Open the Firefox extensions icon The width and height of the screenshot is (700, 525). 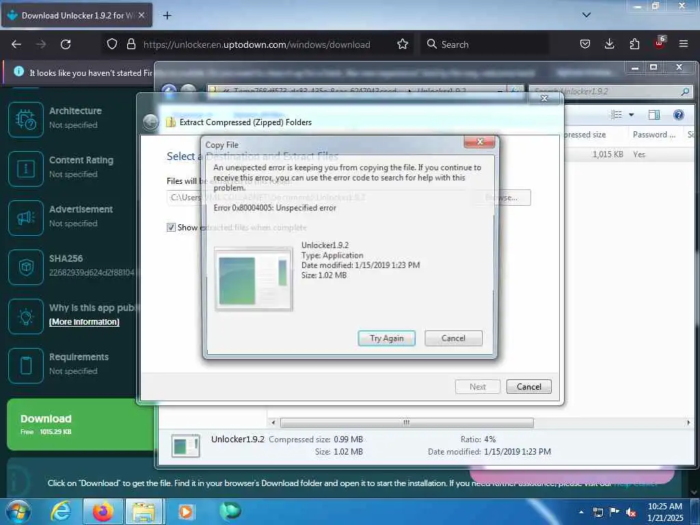pos(634,44)
